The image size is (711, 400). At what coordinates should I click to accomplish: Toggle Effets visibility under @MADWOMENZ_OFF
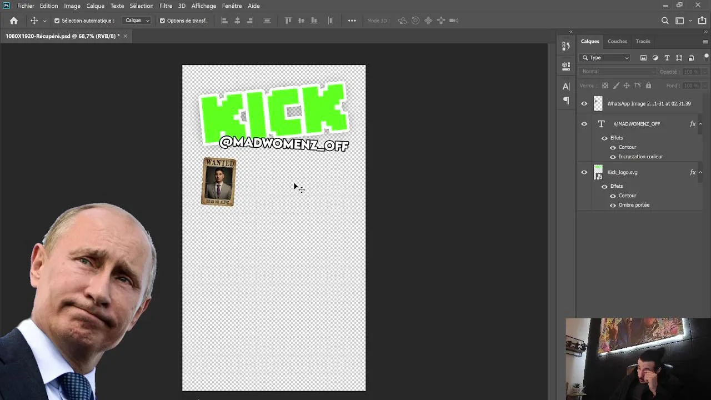click(x=604, y=138)
